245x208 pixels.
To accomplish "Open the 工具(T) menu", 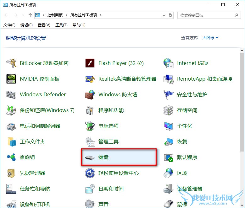I will tap(61, 25).
